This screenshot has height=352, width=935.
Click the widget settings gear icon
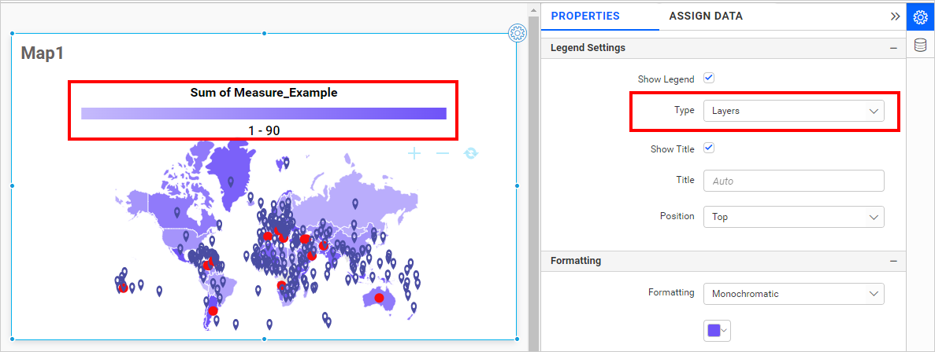click(518, 32)
